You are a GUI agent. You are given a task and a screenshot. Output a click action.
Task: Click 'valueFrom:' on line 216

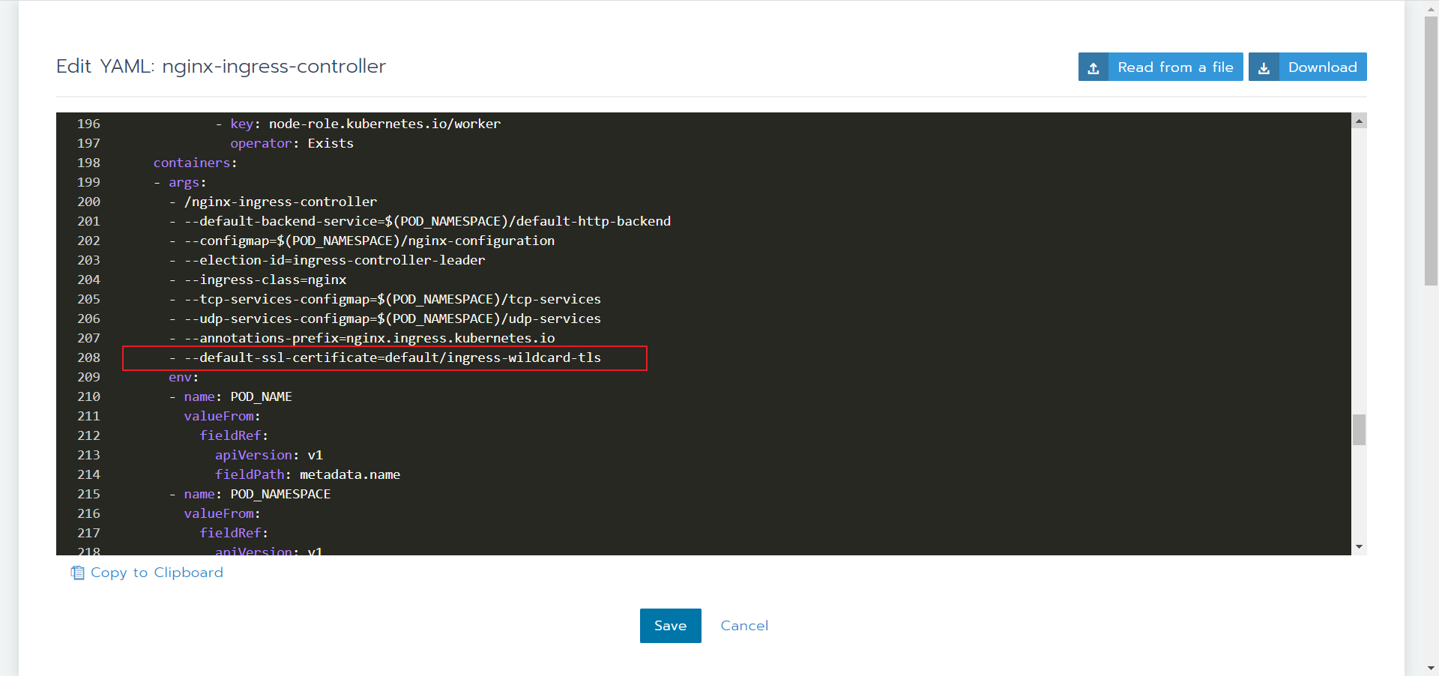(222, 513)
